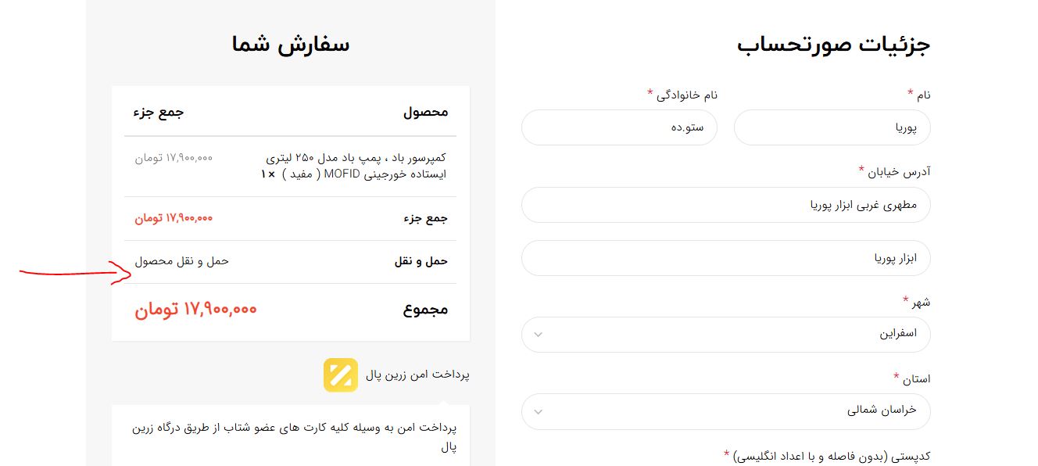Click the ZarinPal payment description box

click(x=291, y=436)
